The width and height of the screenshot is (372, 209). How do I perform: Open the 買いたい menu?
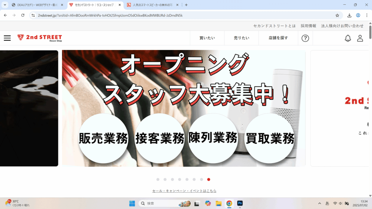coord(207,38)
